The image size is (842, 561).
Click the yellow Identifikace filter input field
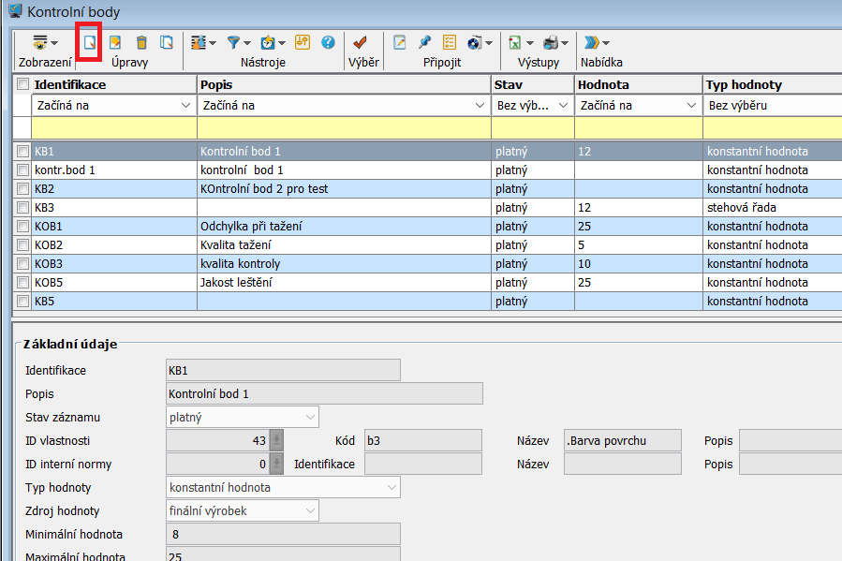pyautogui.click(x=114, y=128)
